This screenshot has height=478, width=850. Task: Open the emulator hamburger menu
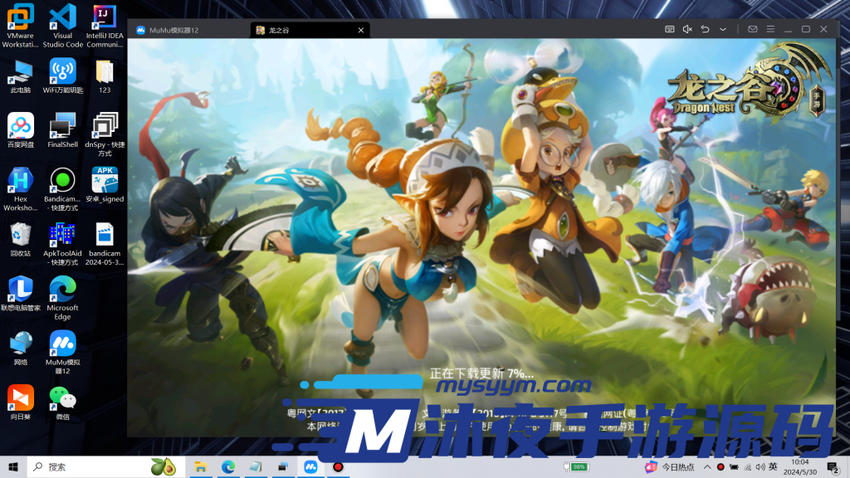click(770, 29)
